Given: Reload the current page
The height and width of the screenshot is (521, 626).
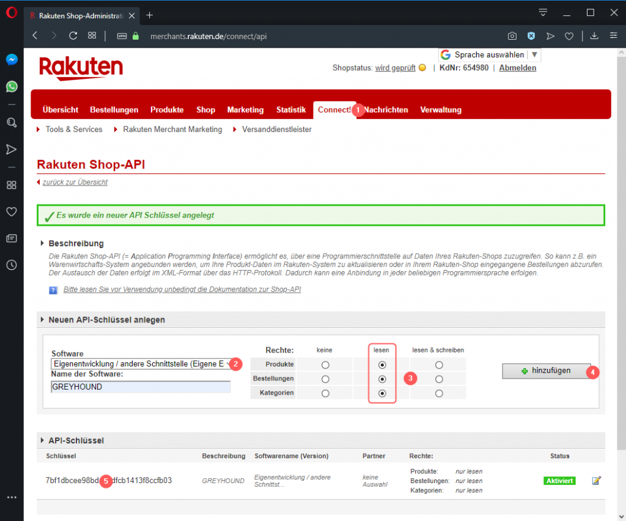Looking at the screenshot, I should click(73, 36).
